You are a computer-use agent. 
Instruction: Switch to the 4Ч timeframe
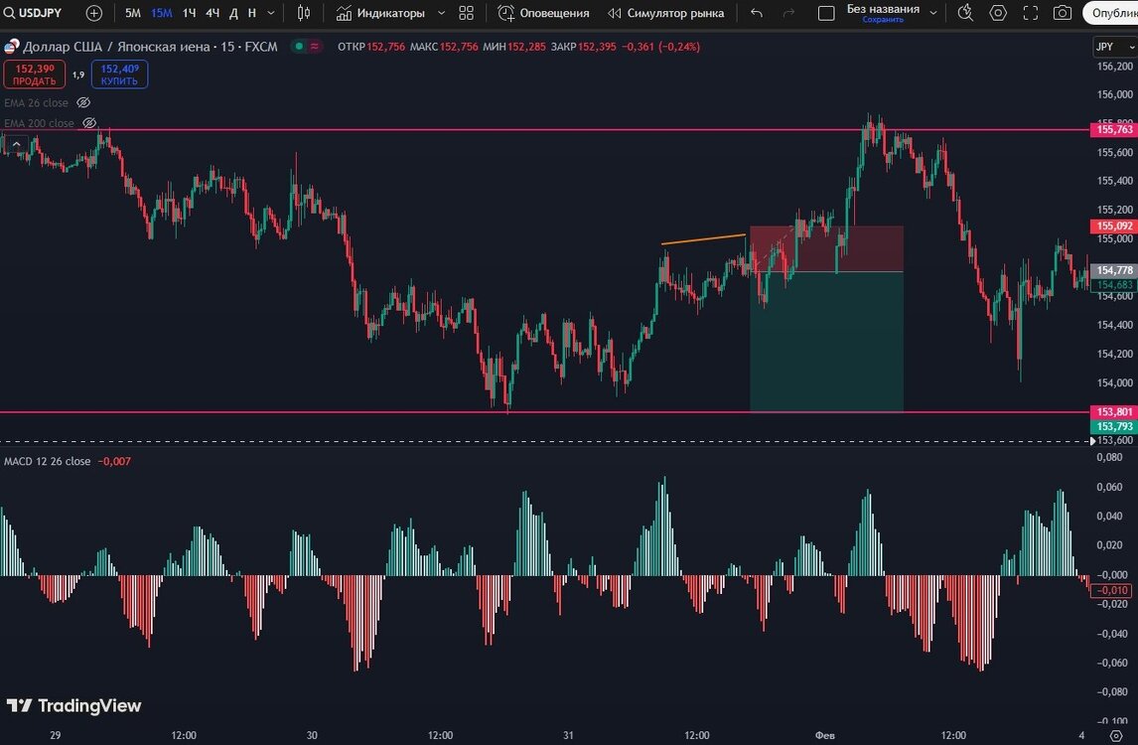[213, 13]
